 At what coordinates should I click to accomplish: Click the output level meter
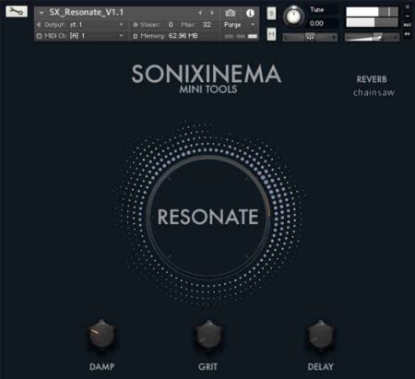point(372,18)
